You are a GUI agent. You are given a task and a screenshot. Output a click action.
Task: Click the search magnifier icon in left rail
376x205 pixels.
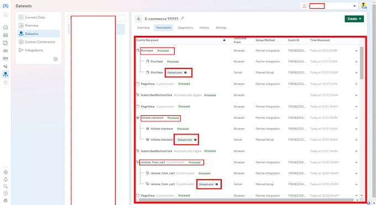pyautogui.click(x=6, y=186)
